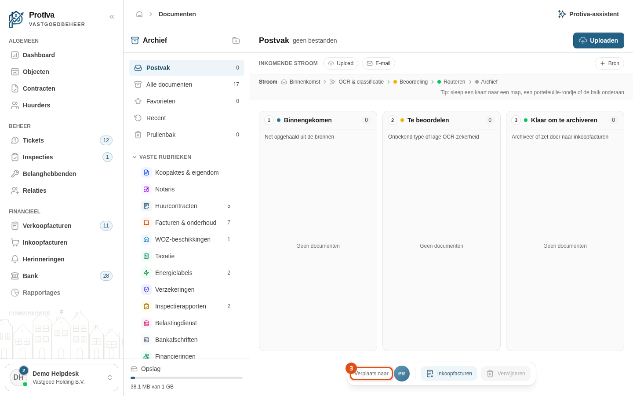This screenshot has width=633, height=396.
Task: Open Favorieten list
Action: [x=186, y=101]
